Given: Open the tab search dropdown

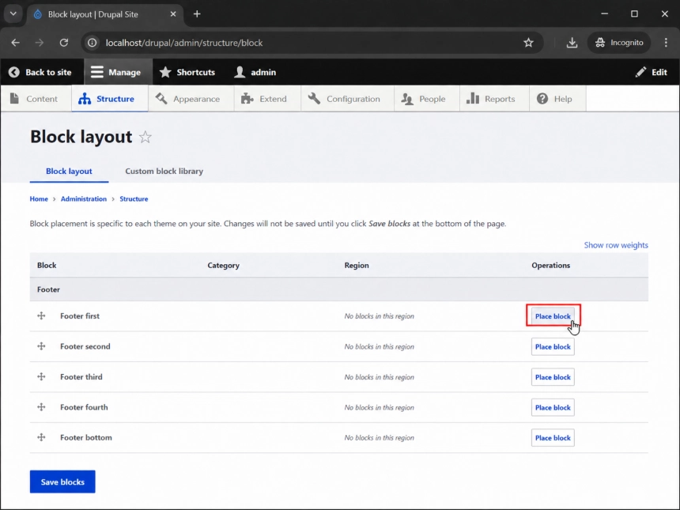Looking at the screenshot, I should pos(13,14).
